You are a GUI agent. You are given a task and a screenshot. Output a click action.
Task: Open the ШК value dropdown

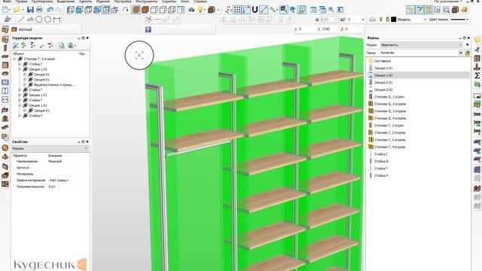pyautogui.click(x=363, y=20)
